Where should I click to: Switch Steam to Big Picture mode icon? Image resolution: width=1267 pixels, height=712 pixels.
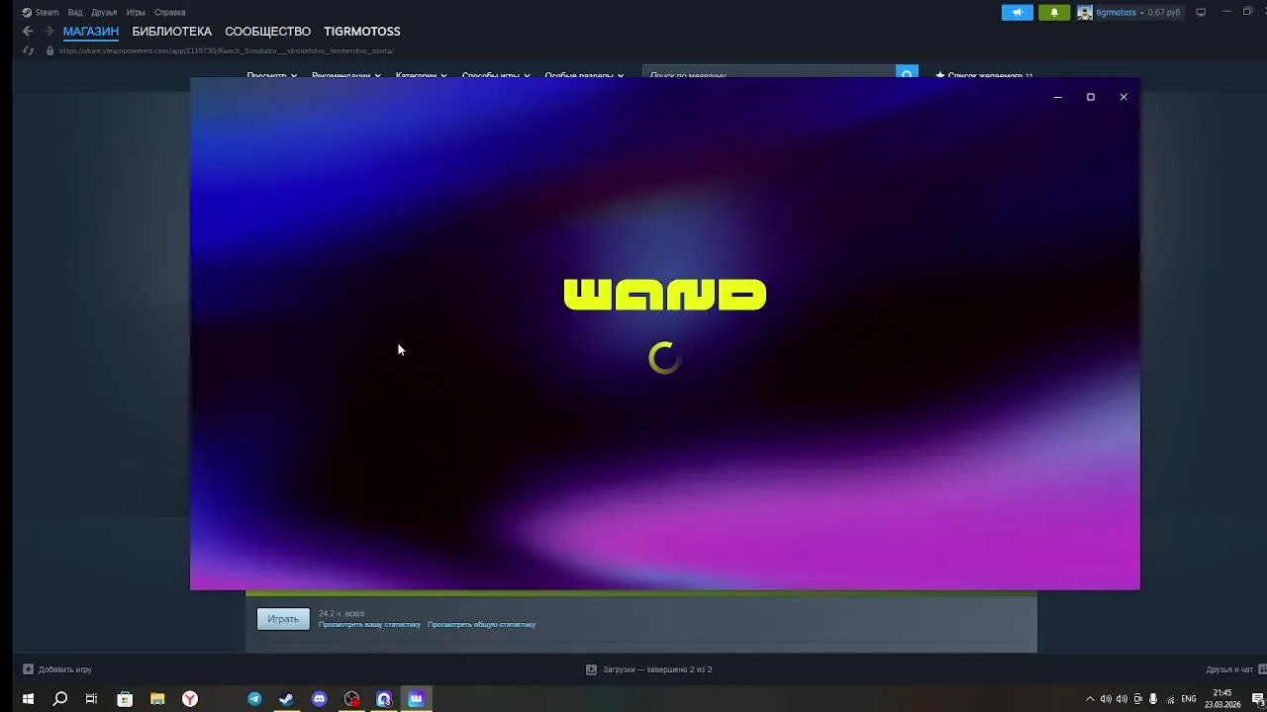click(1201, 13)
